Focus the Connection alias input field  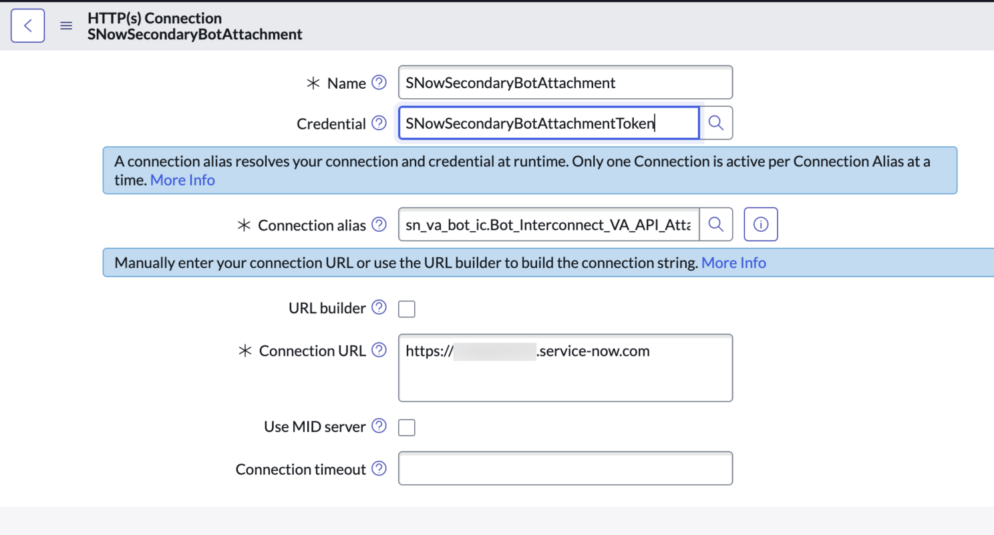(x=548, y=224)
